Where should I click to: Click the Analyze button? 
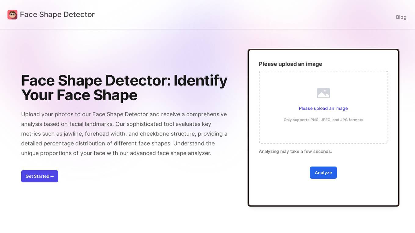tap(323, 173)
